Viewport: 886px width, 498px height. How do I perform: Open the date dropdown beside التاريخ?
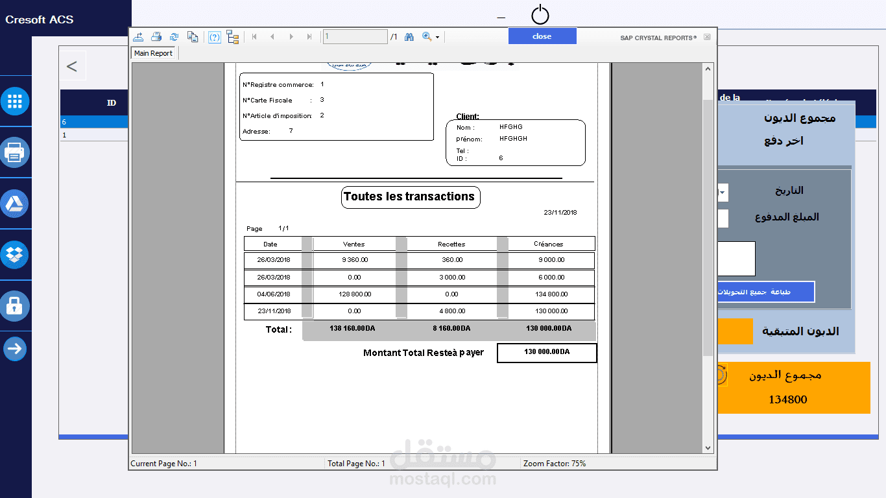723,192
